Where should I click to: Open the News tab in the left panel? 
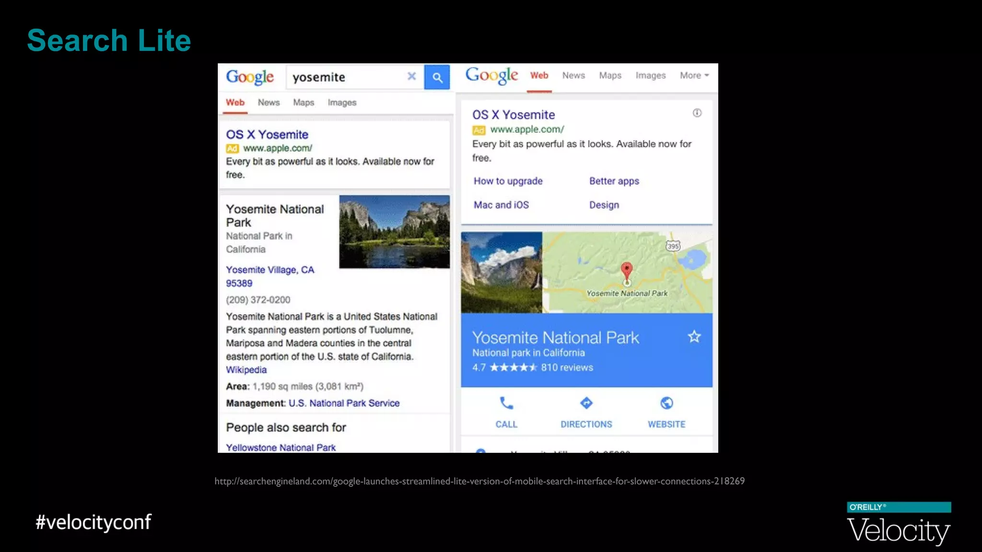pos(269,103)
